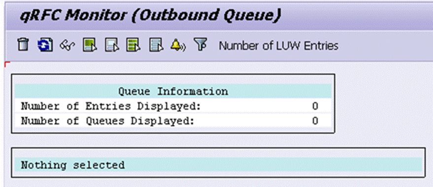Click the Nothing selected message line
This screenshot has height=187, width=433.
pos(218,165)
